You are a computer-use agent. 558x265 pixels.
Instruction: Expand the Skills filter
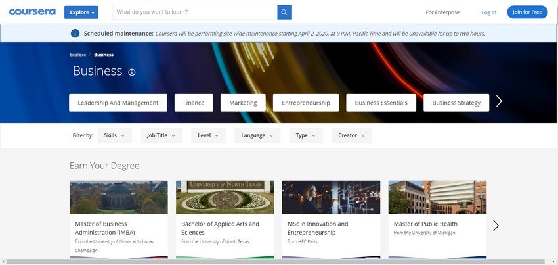(x=115, y=135)
